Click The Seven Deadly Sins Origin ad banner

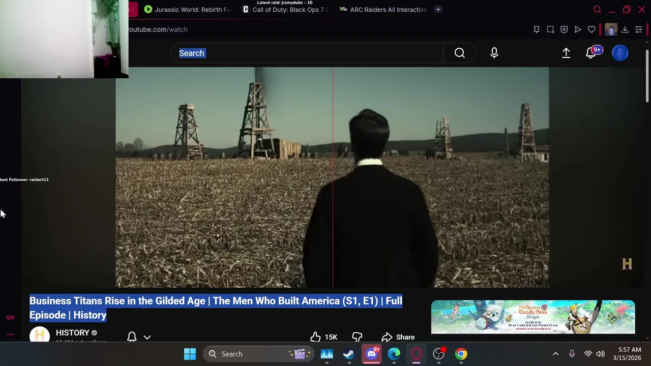click(533, 317)
